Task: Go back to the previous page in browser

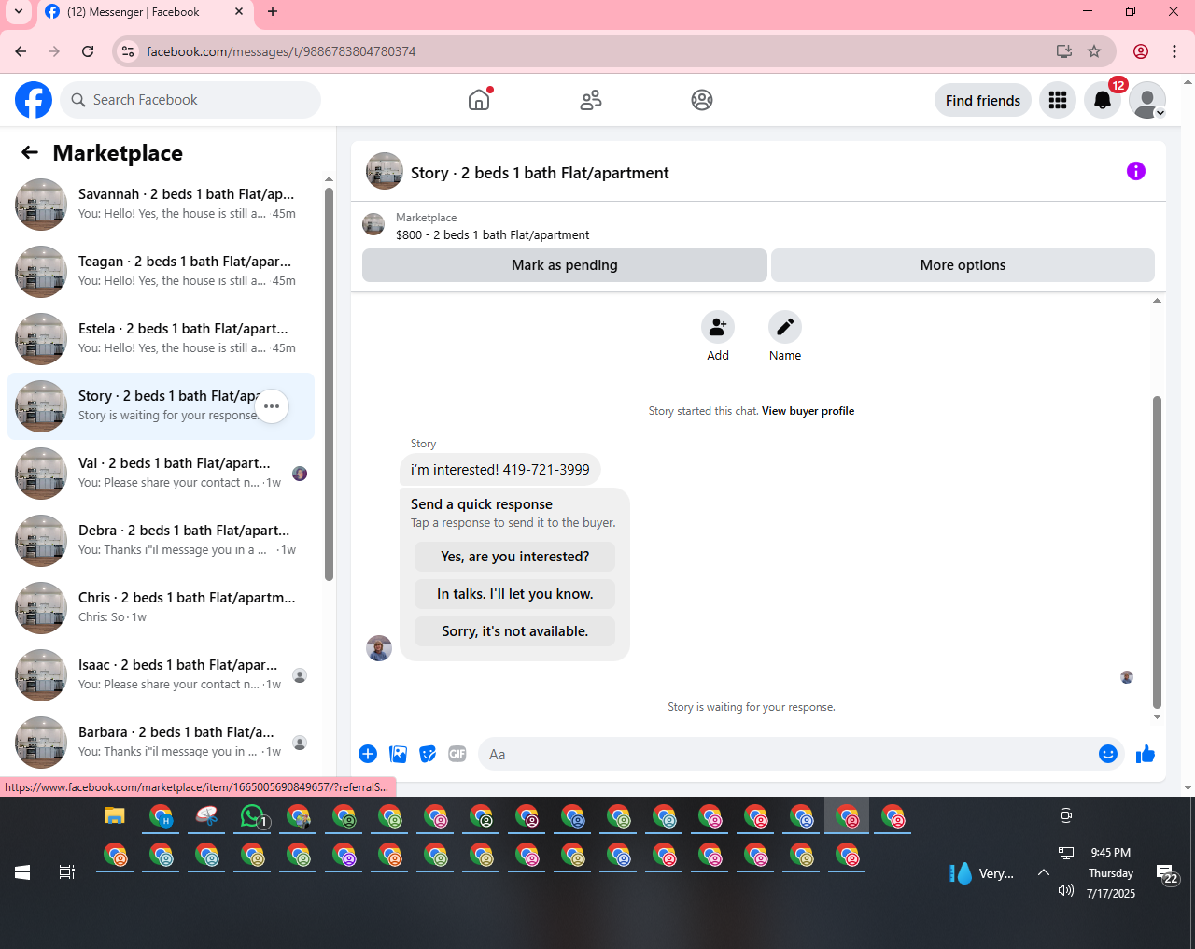Action: 21,51
